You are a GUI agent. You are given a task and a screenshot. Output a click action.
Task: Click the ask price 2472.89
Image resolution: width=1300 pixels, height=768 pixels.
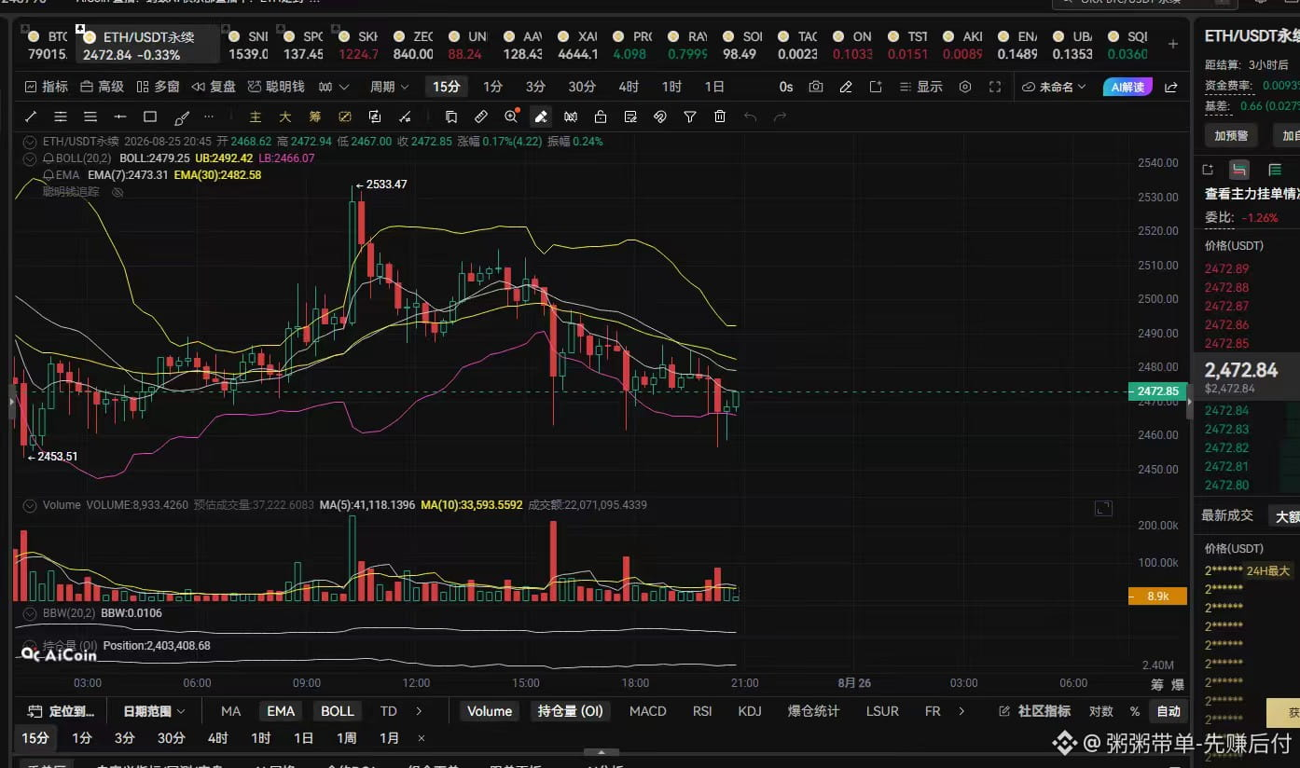1226,269
